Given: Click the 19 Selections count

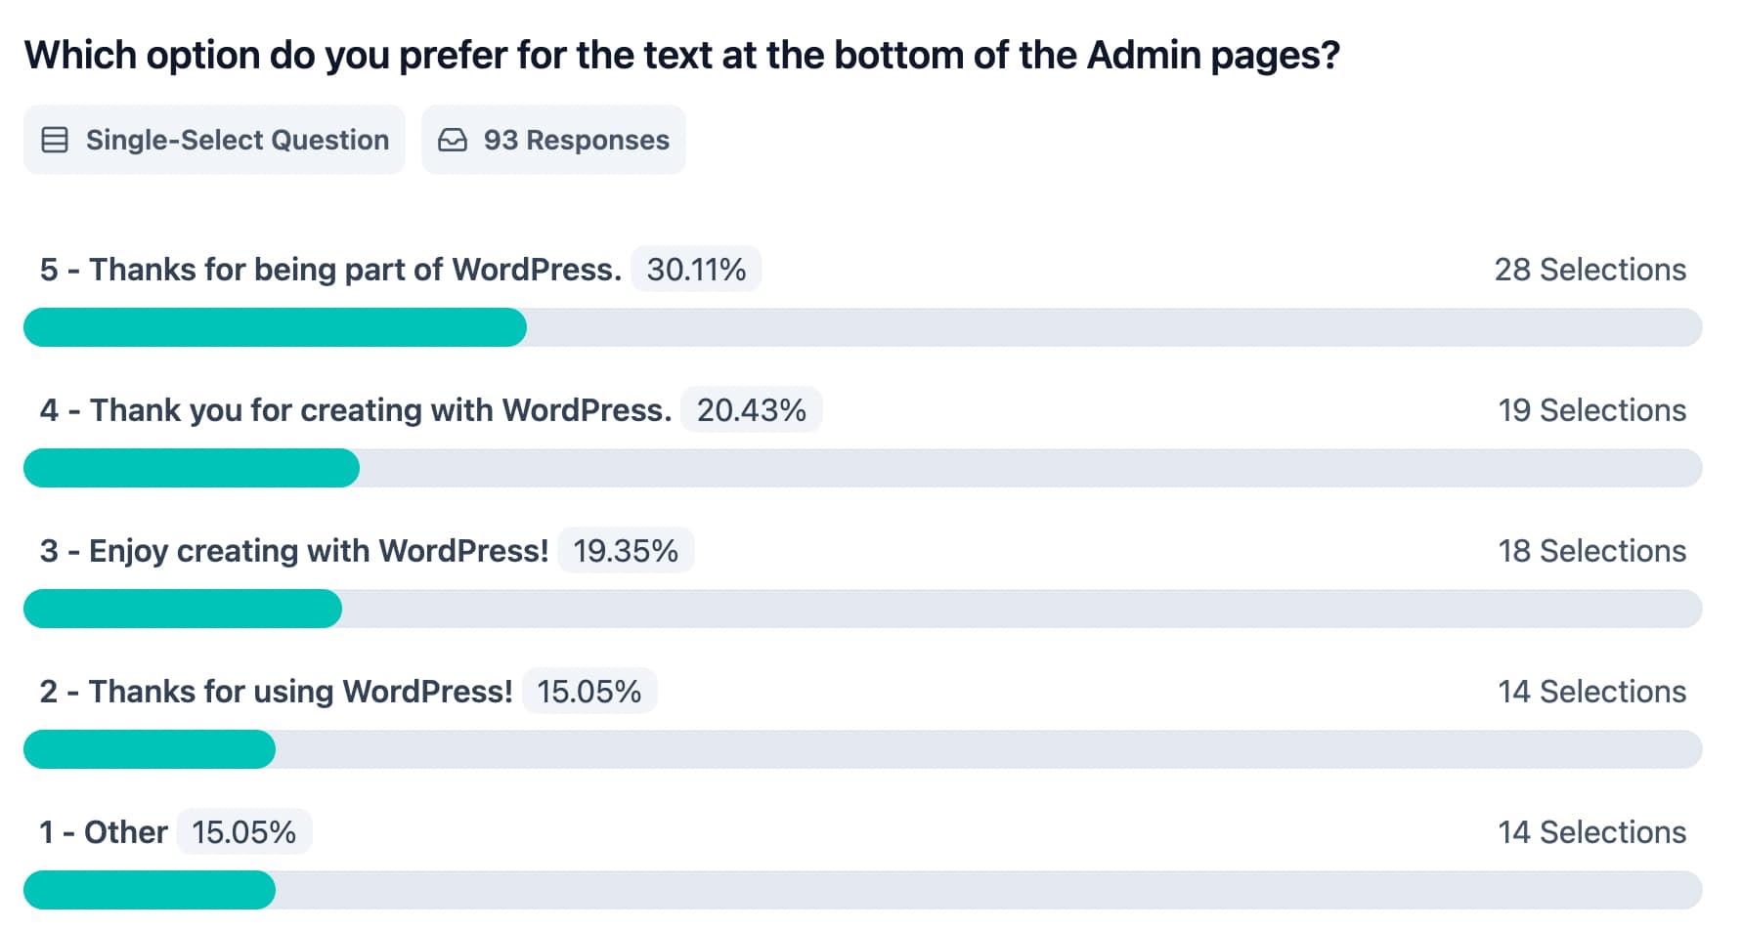Looking at the screenshot, I should click(1591, 410).
